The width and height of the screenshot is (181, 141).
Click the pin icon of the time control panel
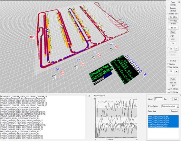179,2
